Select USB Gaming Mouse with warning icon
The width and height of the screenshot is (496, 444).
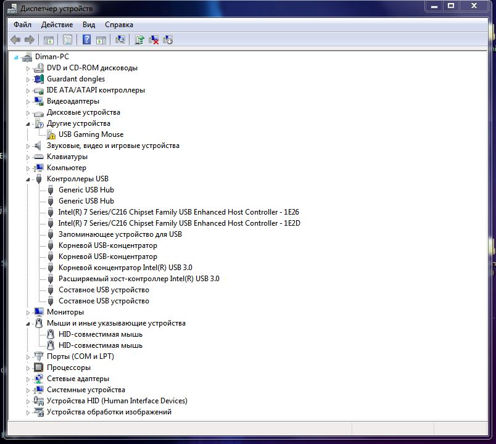91,134
